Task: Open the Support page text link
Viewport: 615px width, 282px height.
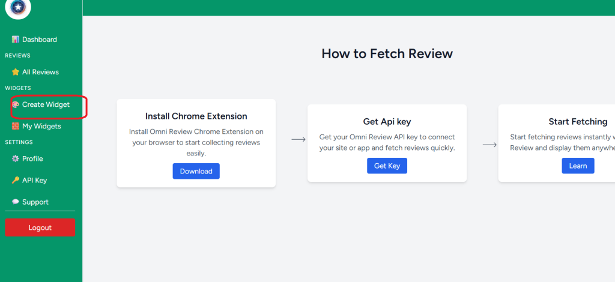Action: pos(35,202)
